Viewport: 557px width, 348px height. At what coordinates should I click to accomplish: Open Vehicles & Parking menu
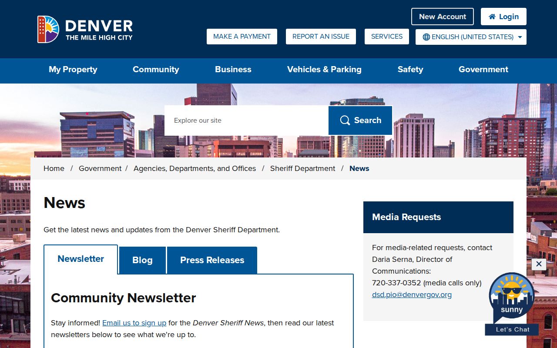(x=324, y=70)
